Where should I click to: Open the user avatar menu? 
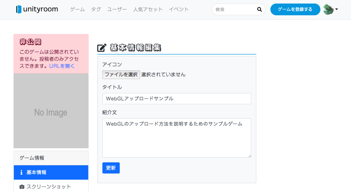[328, 9]
